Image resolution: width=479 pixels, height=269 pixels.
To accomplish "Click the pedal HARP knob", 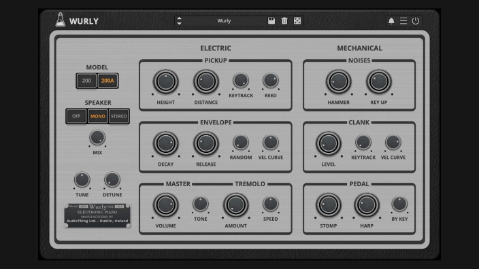I will click(367, 205).
